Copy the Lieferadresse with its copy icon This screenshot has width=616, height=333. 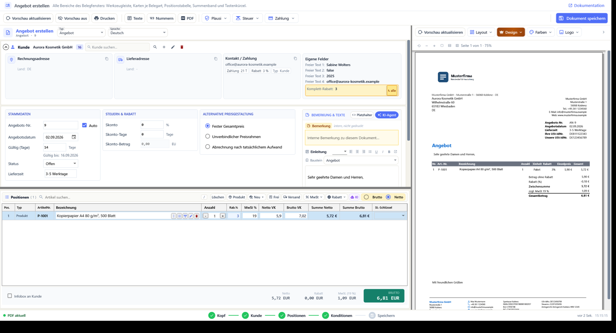pos(216,59)
